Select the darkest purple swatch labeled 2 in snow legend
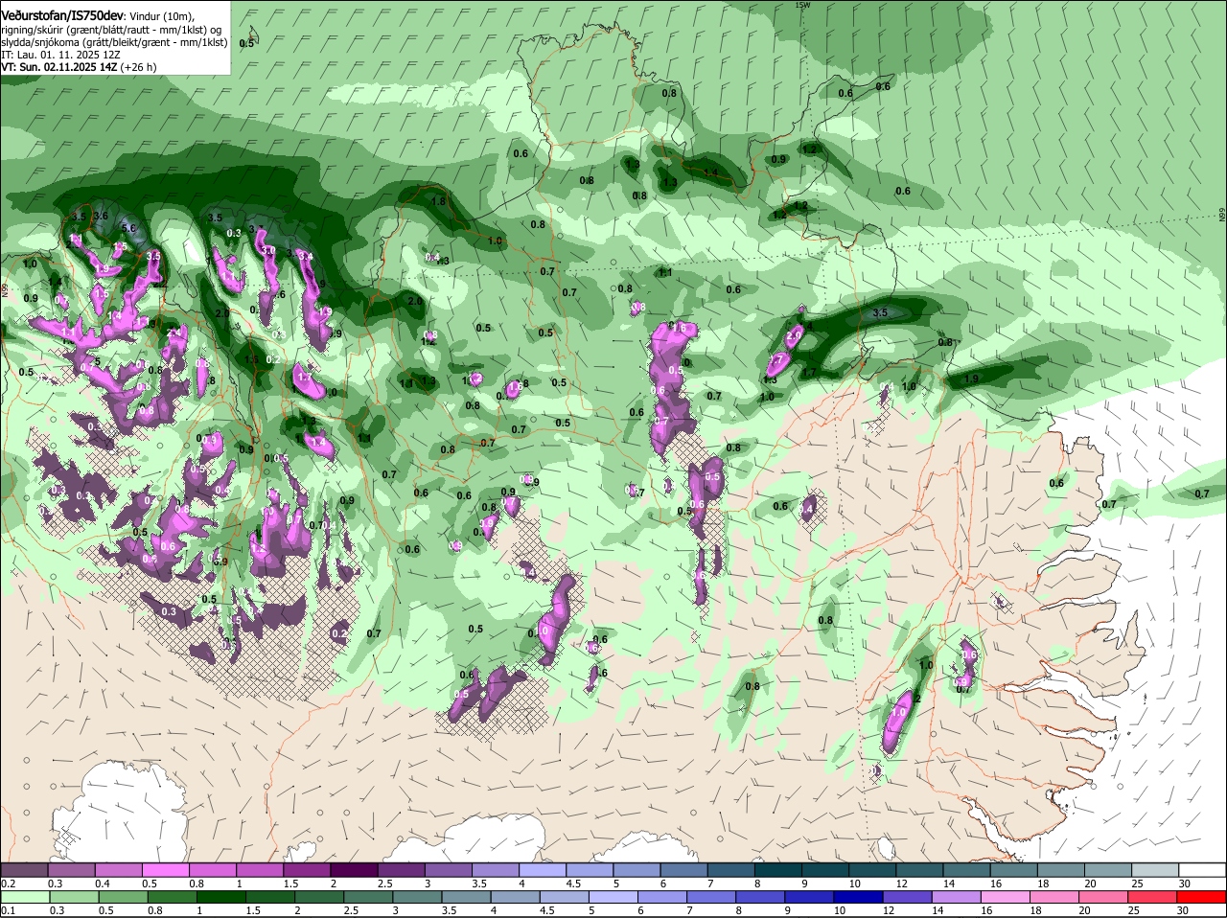The height and width of the screenshot is (918, 1227). [353, 869]
